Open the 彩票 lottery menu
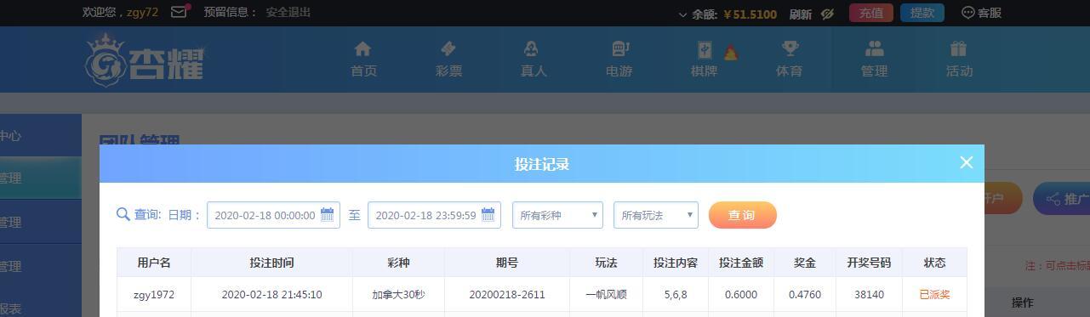The height and width of the screenshot is (317, 1090). pos(448,59)
